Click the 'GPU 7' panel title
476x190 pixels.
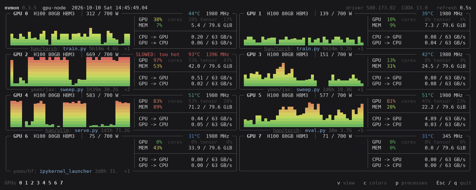click(254, 136)
